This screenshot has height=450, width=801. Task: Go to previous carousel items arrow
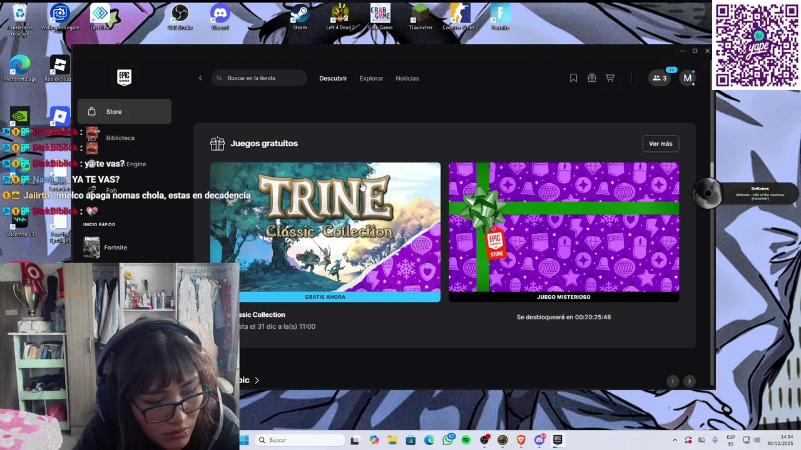(673, 381)
